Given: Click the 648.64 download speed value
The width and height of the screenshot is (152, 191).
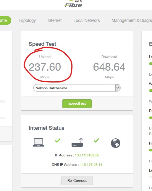Looking at the screenshot, I should click(109, 67).
